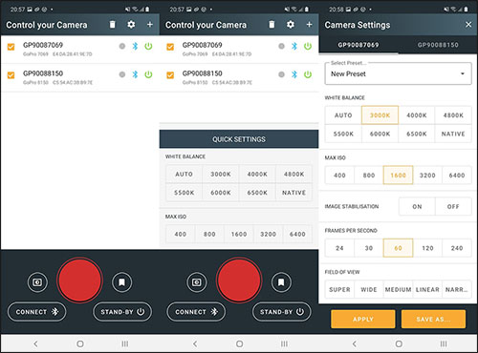This screenshot has width=478, height=353.
Task: Set Max ISO 6400 in Quick Settings
Action: tap(297, 234)
